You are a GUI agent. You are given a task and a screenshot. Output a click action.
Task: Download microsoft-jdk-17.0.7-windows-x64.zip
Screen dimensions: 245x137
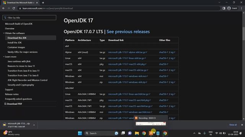pos(127,82)
